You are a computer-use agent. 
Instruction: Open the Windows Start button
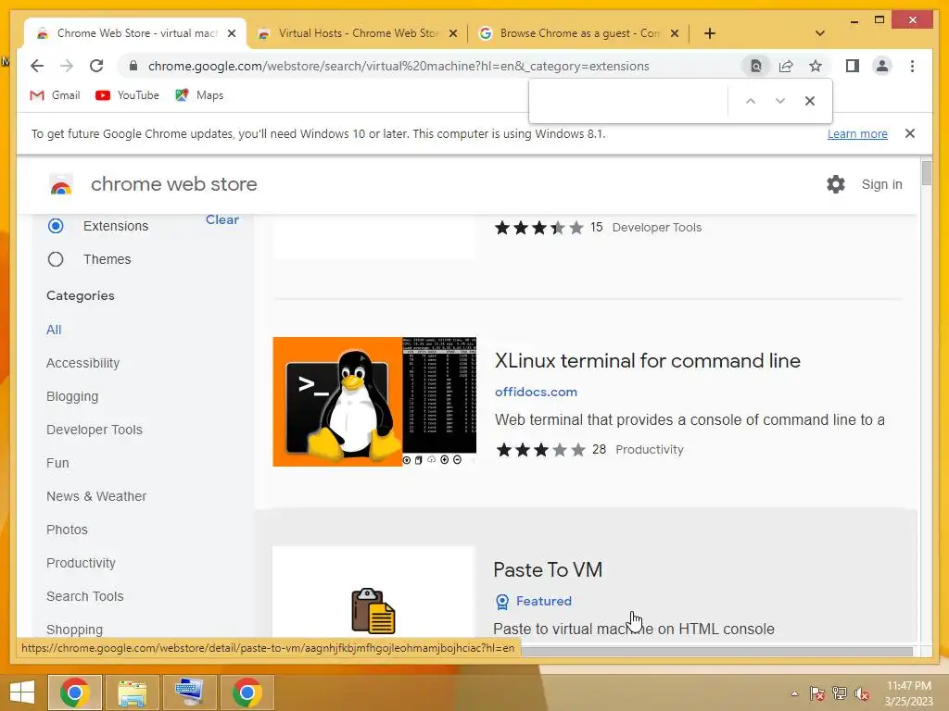click(x=22, y=692)
